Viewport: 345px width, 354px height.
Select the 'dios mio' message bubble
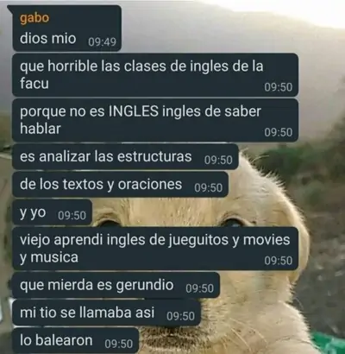tap(66, 28)
